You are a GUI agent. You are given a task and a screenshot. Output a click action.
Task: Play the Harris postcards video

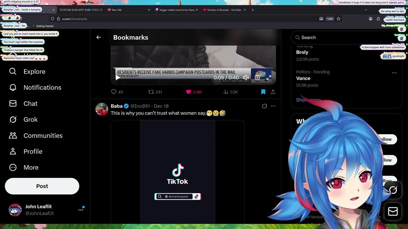click(x=118, y=78)
